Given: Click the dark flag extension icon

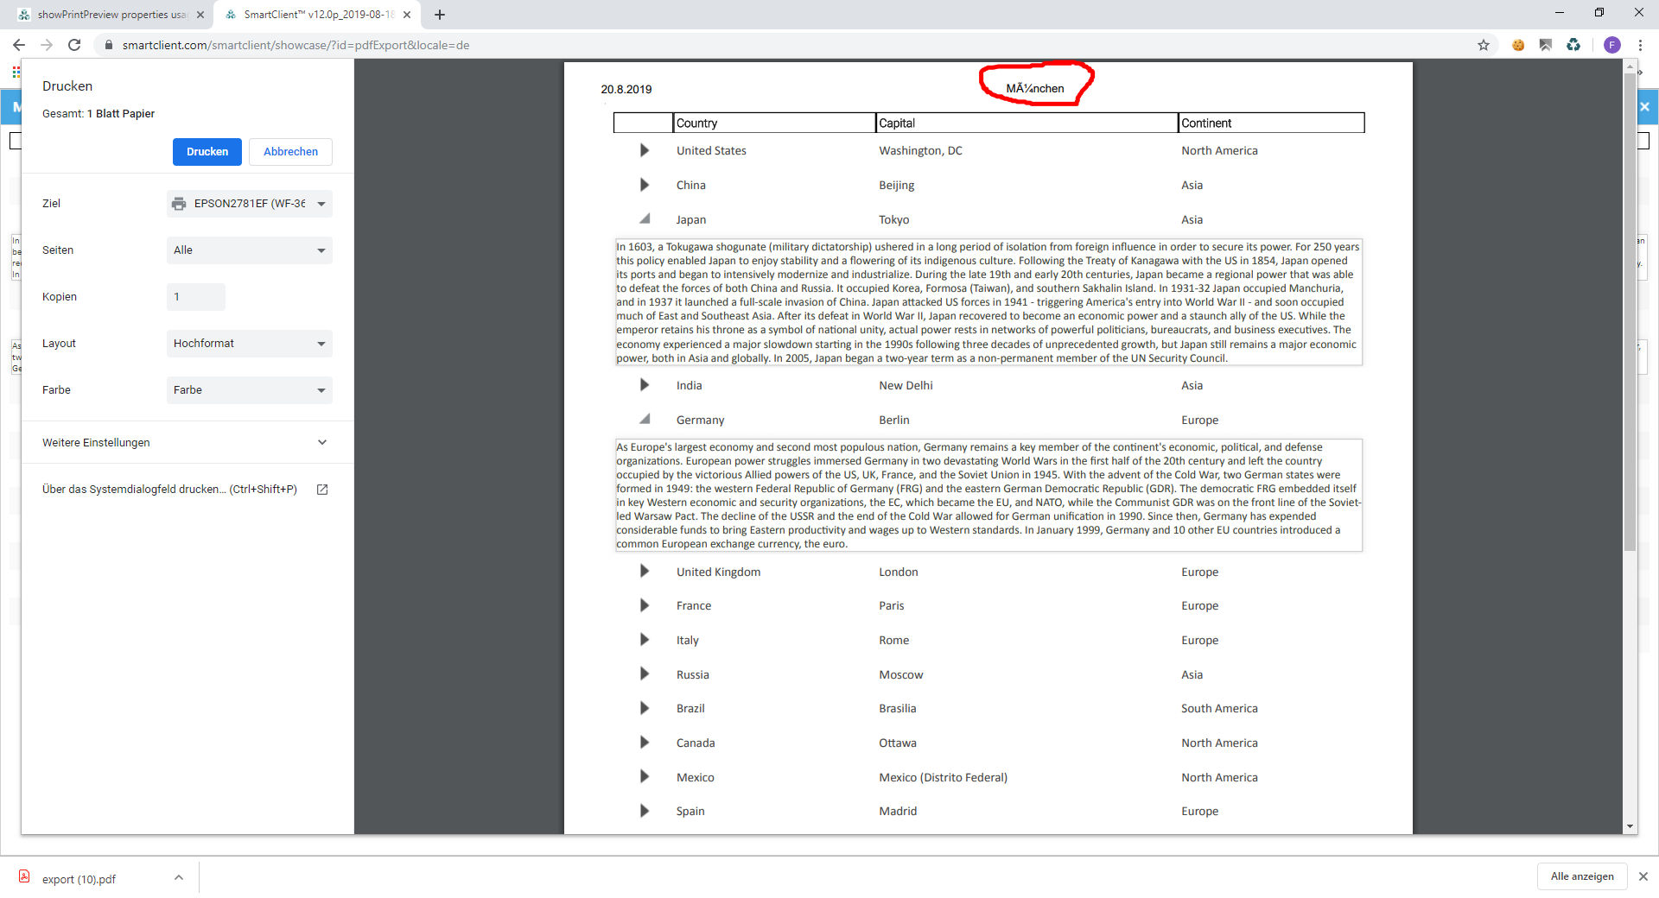Looking at the screenshot, I should coord(1546,45).
